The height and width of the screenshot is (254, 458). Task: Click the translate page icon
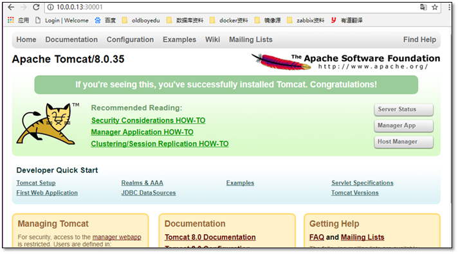pyautogui.click(x=423, y=7)
